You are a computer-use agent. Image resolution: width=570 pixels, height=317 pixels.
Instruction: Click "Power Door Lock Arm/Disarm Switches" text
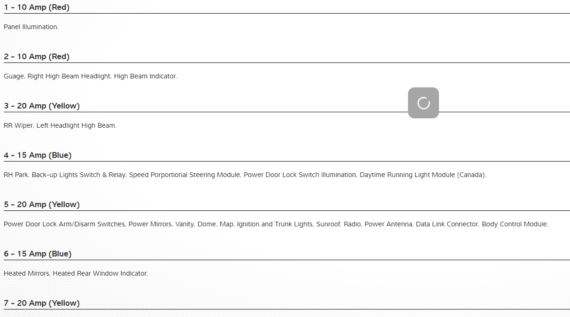65,224
